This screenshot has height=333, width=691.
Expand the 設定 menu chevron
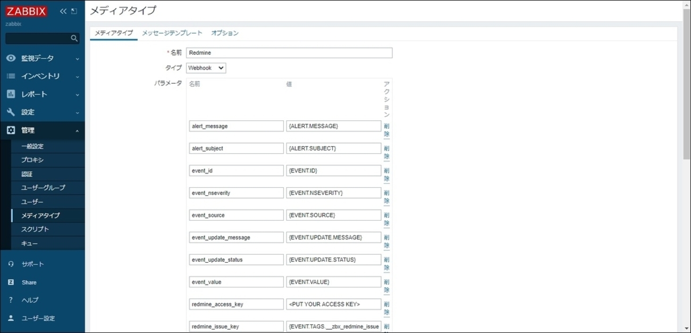pos(78,113)
